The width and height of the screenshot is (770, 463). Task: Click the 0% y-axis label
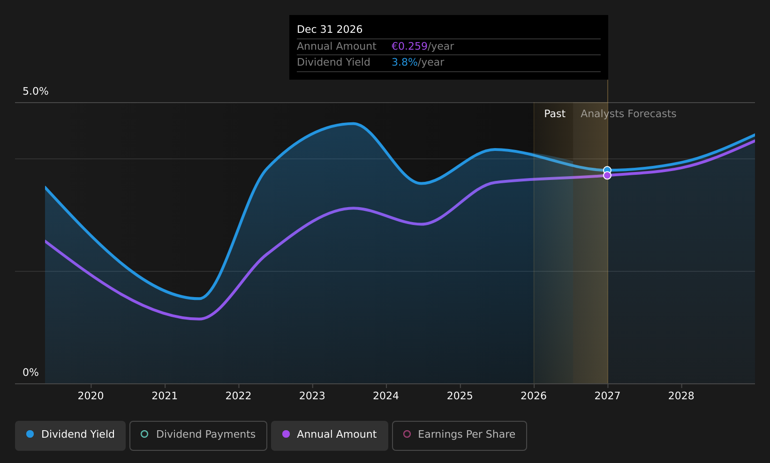(31, 373)
